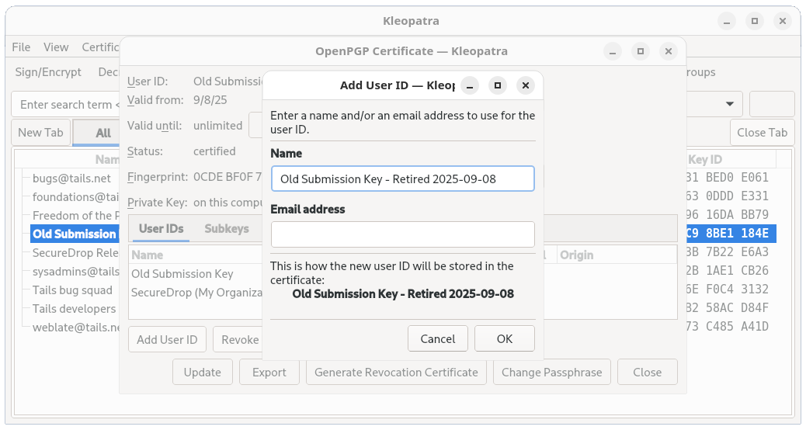Select the SecureDrop Release certificate row
806x430 pixels.
point(75,253)
